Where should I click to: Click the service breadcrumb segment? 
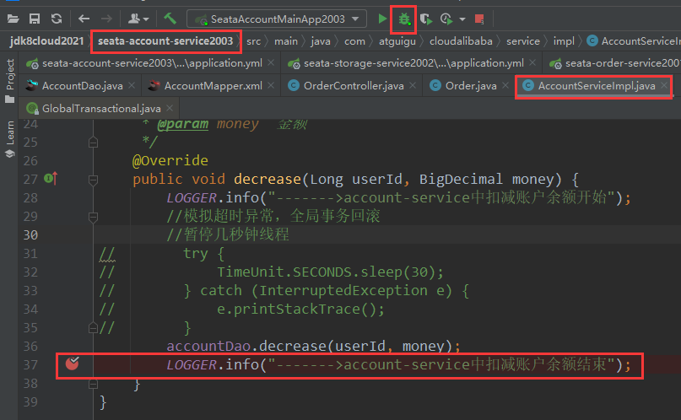tap(523, 41)
